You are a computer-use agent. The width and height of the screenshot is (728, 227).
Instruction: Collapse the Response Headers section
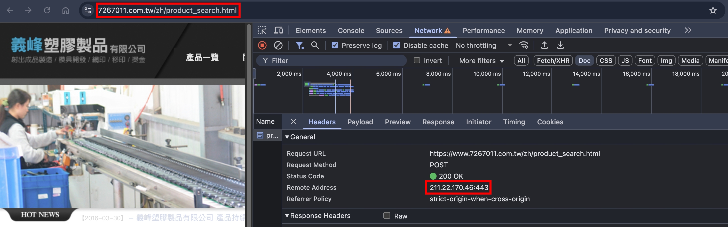point(287,216)
